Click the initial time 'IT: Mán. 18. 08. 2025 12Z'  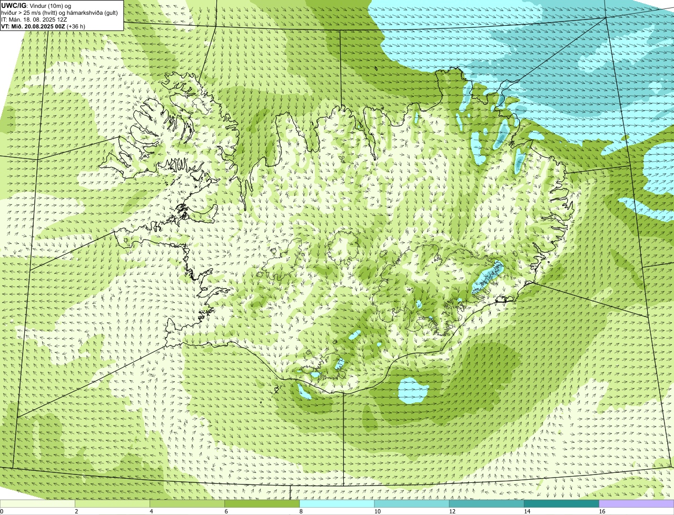point(34,19)
